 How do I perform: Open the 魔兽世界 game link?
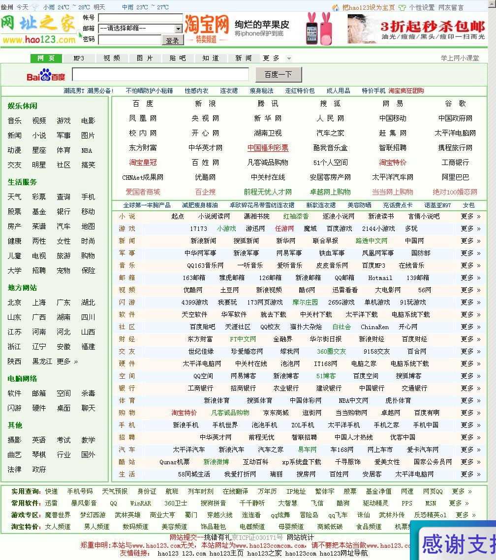pyautogui.click(x=58, y=515)
